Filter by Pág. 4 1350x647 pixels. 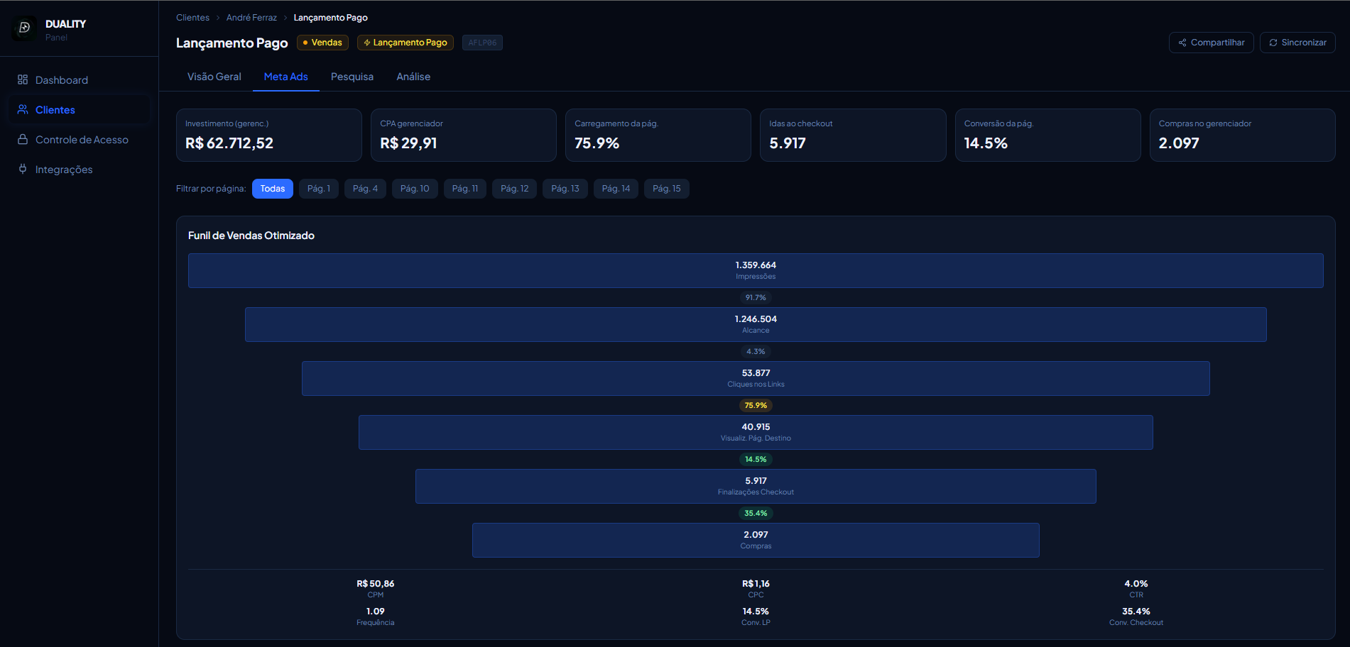click(x=365, y=189)
